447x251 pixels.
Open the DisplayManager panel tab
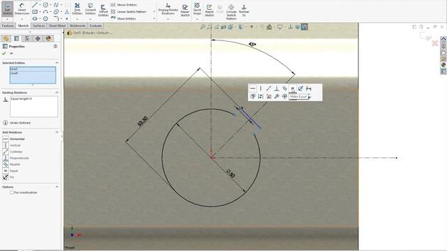click(48, 38)
